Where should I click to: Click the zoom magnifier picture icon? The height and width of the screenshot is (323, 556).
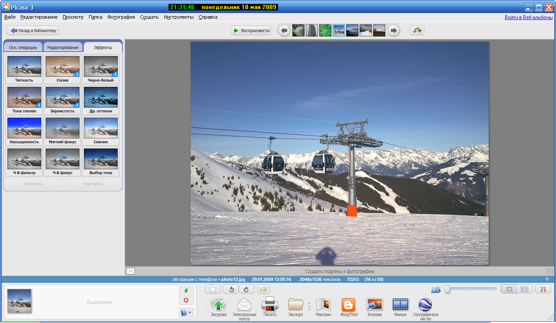(436, 289)
